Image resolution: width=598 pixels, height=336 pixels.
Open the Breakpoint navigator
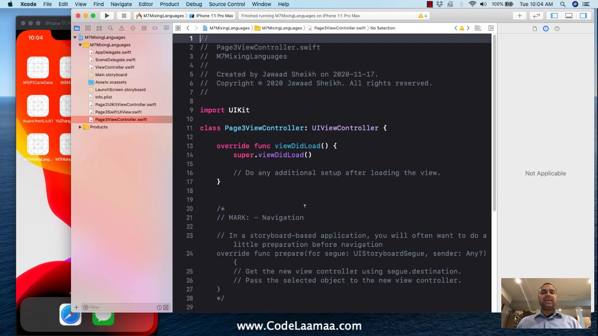pos(155,28)
